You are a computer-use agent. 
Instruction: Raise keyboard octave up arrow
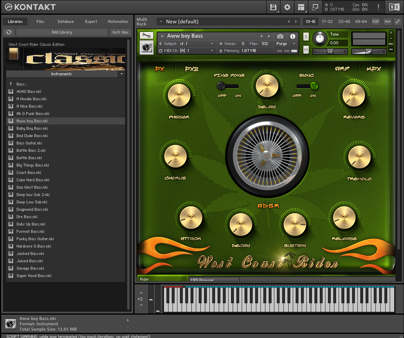(x=141, y=293)
